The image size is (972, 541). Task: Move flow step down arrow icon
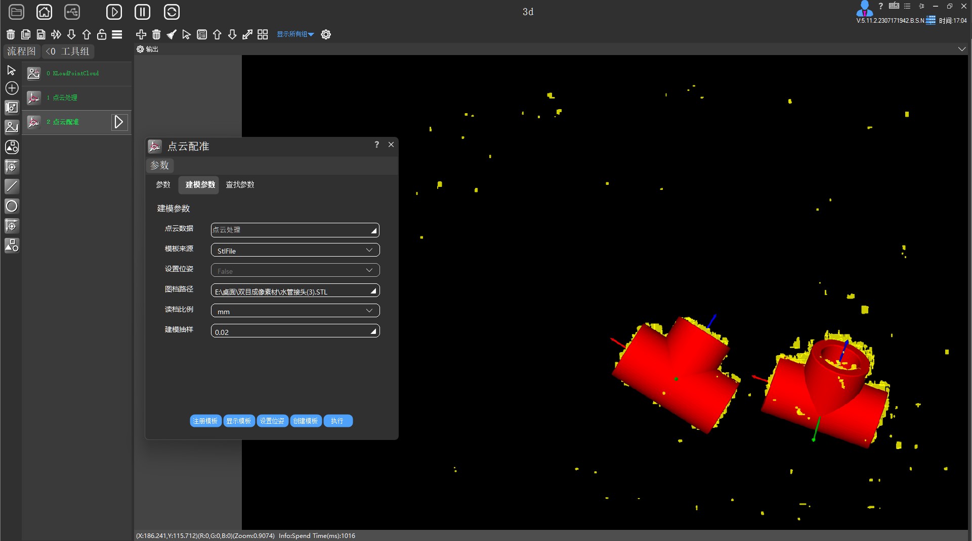tap(71, 34)
